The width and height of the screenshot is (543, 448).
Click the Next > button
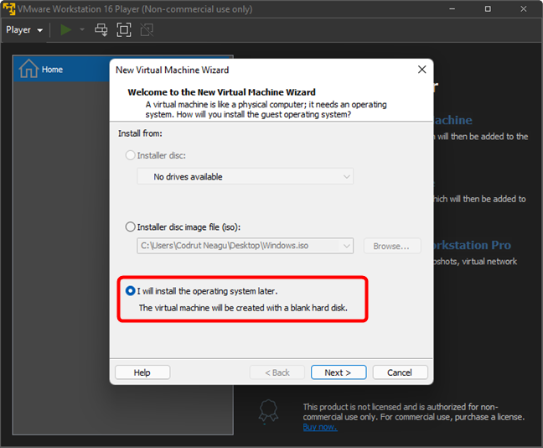(339, 372)
